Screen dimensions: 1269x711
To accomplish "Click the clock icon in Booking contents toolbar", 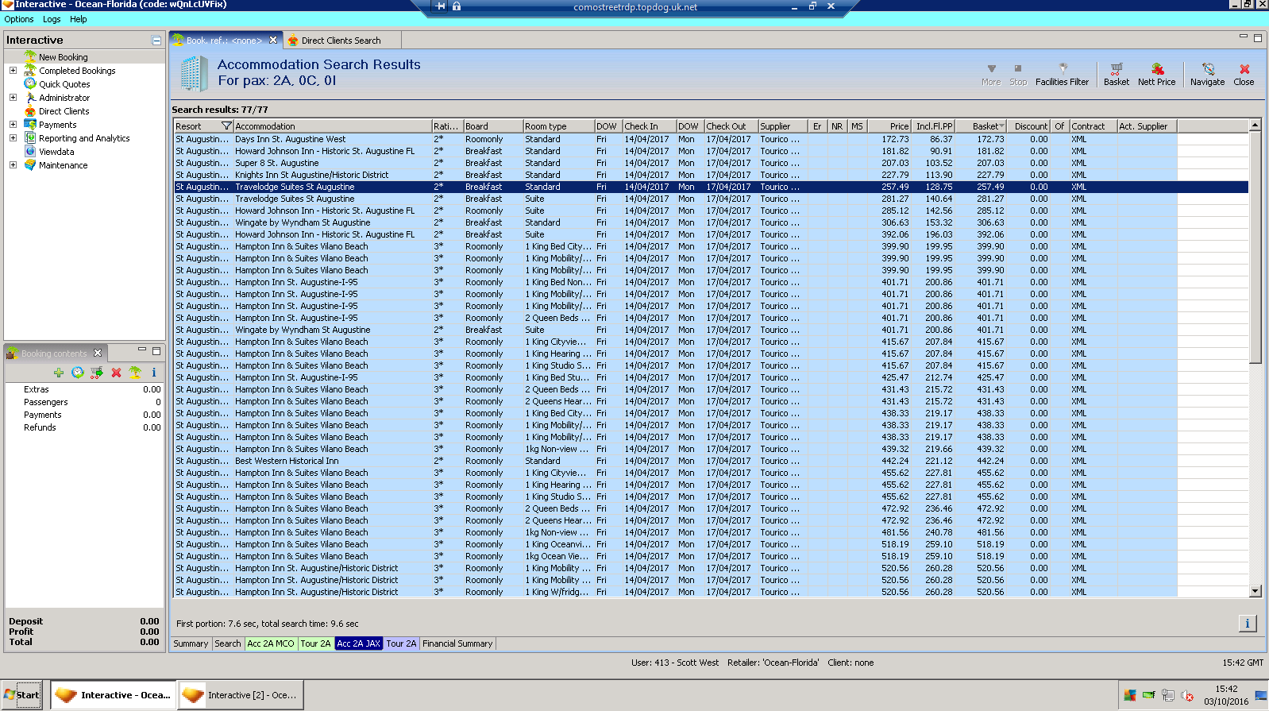I will click(x=78, y=373).
